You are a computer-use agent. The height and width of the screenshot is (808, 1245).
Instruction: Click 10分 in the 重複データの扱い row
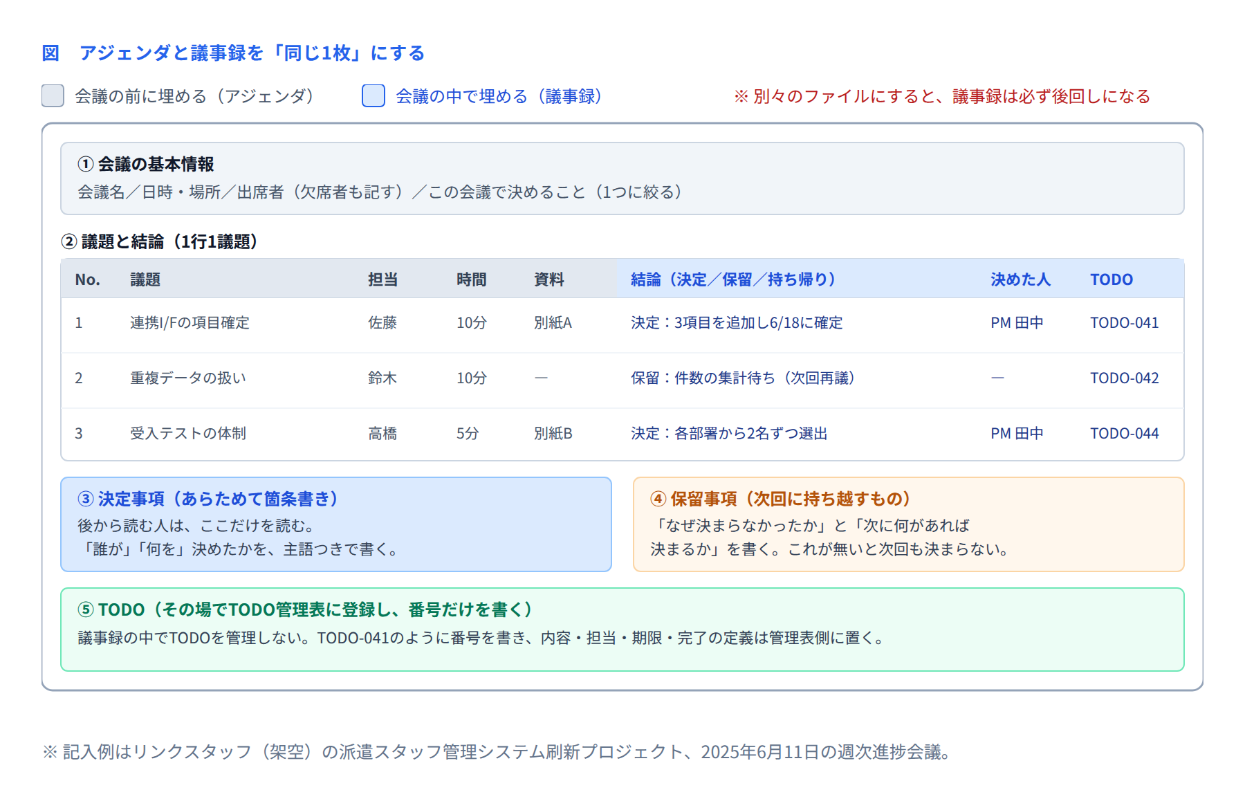[x=472, y=378]
